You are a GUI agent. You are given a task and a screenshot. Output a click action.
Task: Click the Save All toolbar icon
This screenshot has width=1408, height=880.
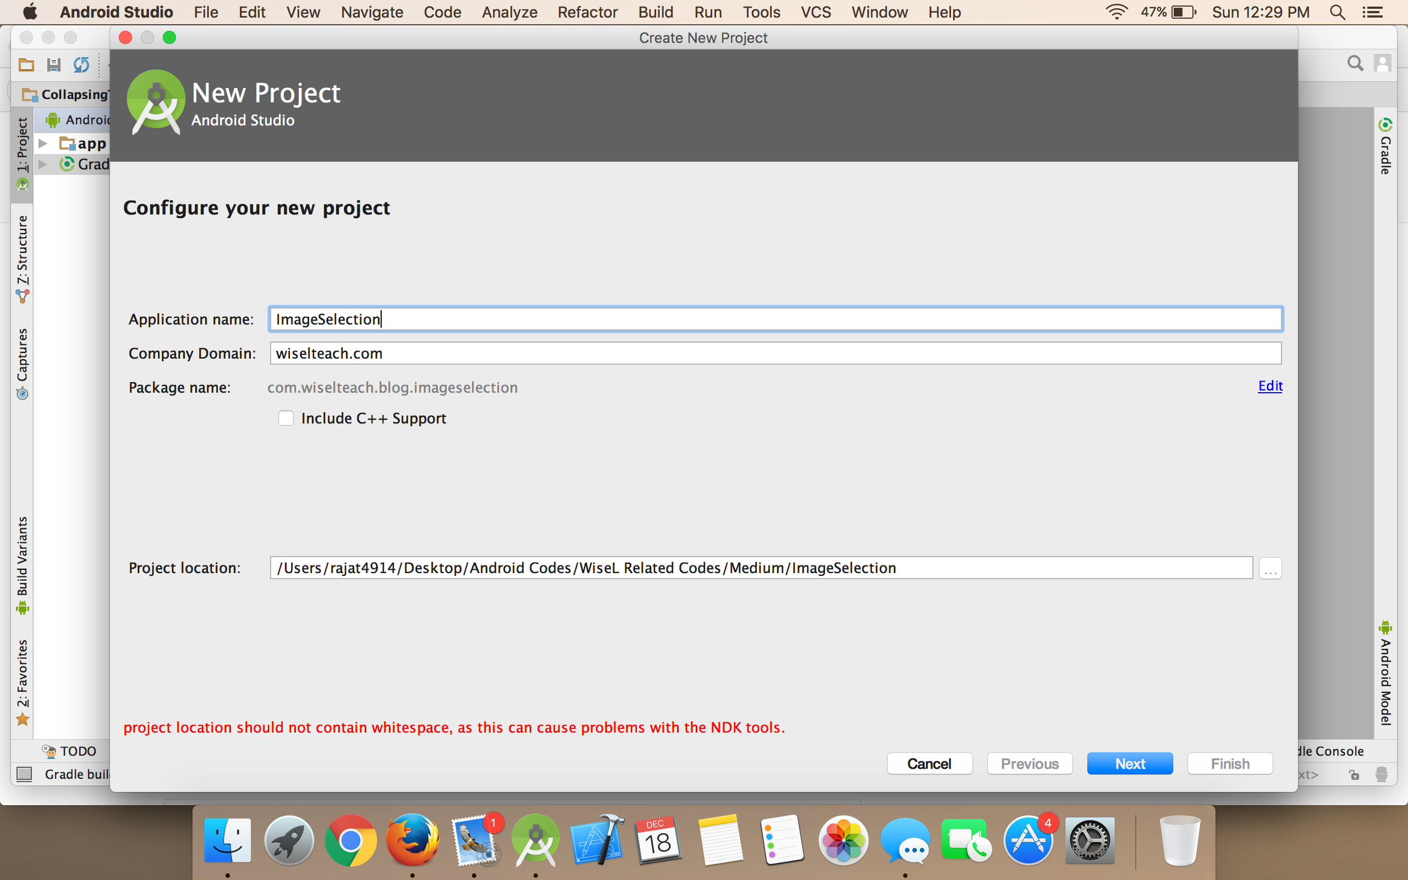[53, 64]
